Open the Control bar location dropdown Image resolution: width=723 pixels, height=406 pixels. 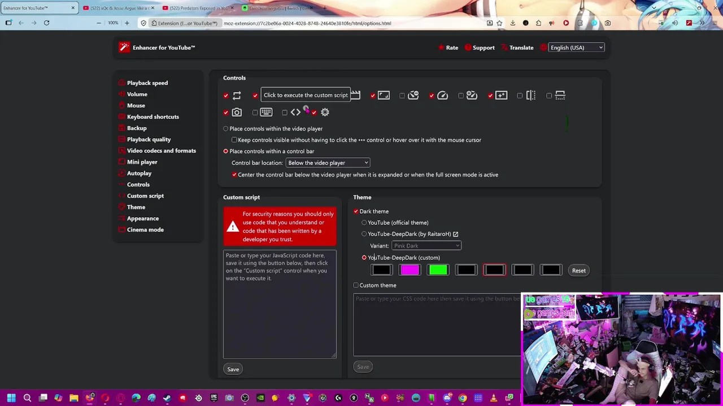[x=328, y=163]
